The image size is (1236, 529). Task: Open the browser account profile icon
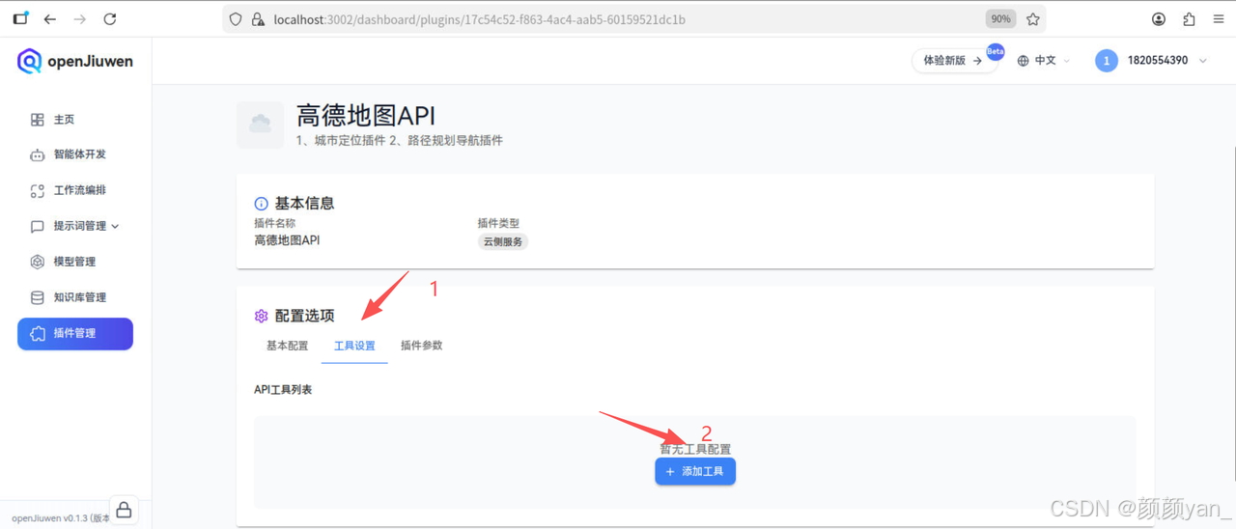(1159, 19)
